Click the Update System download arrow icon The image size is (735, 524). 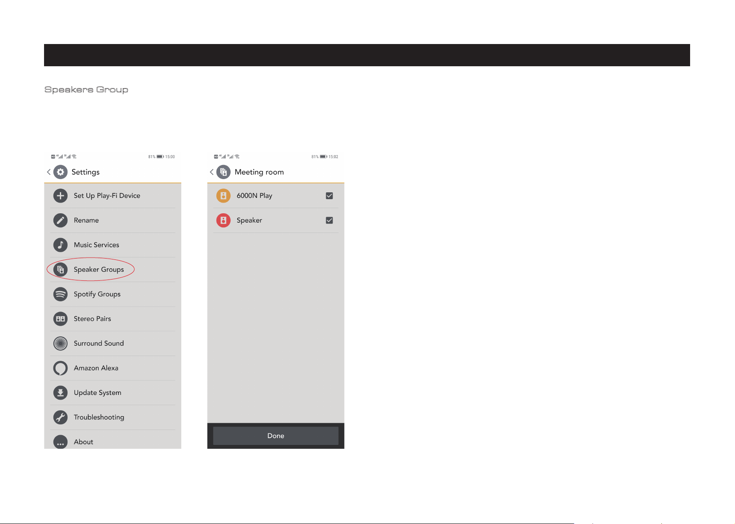point(60,393)
